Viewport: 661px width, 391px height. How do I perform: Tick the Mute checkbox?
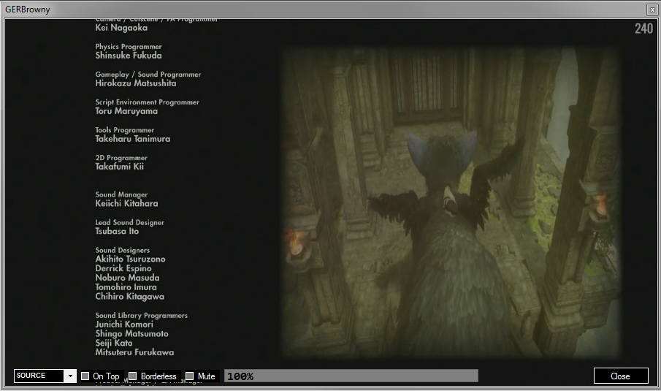[190, 376]
